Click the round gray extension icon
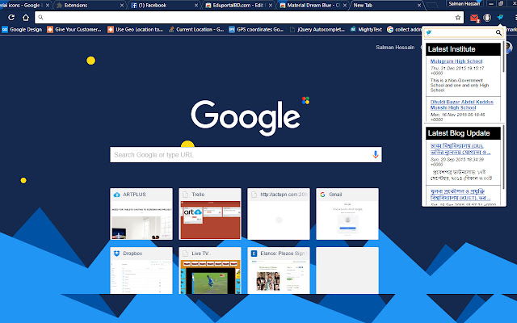 tap(487, 18)
